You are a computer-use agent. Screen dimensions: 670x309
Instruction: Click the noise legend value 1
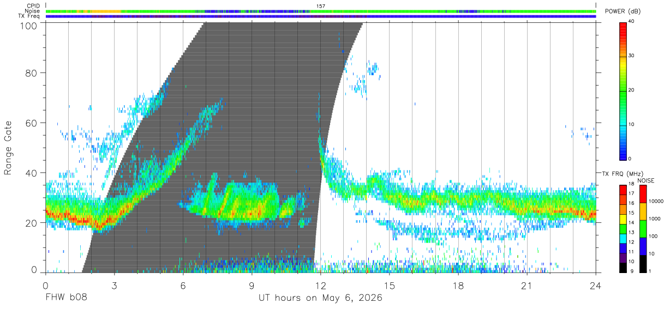click(650, 271)
